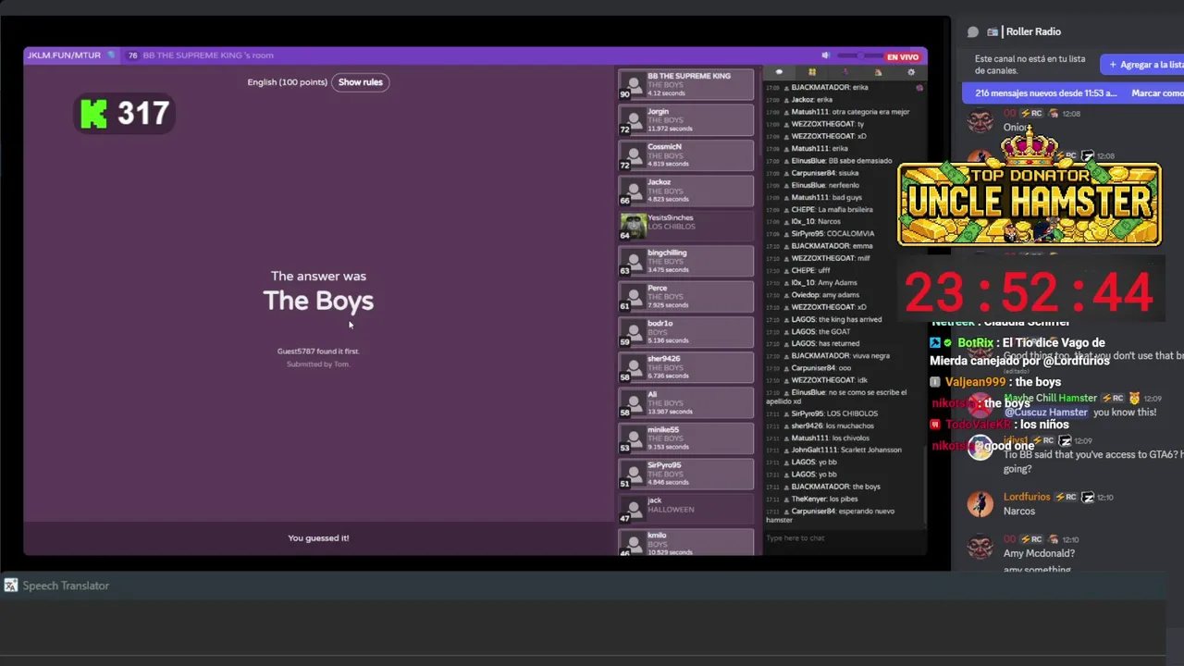The image size is (1184, 666).
Task: Open the players list tab
Action: point(812,72)
